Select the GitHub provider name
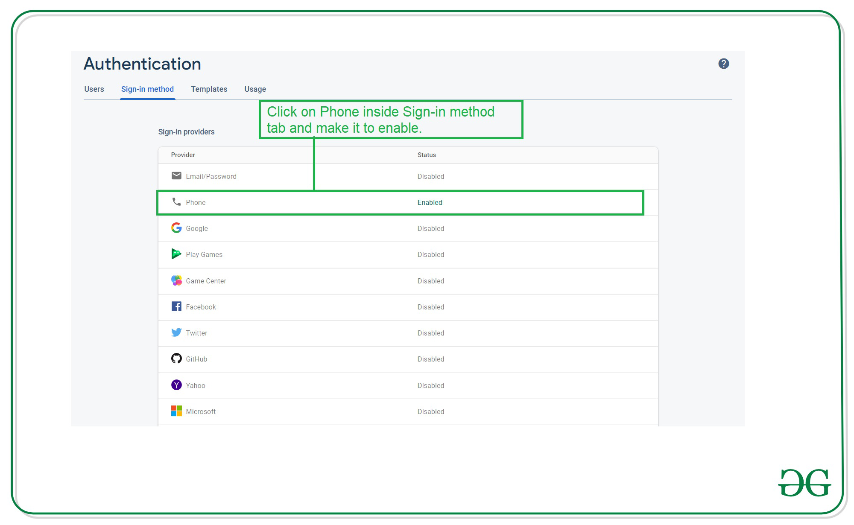This screenshot has width=854, height=525. [x=196, y=359]
